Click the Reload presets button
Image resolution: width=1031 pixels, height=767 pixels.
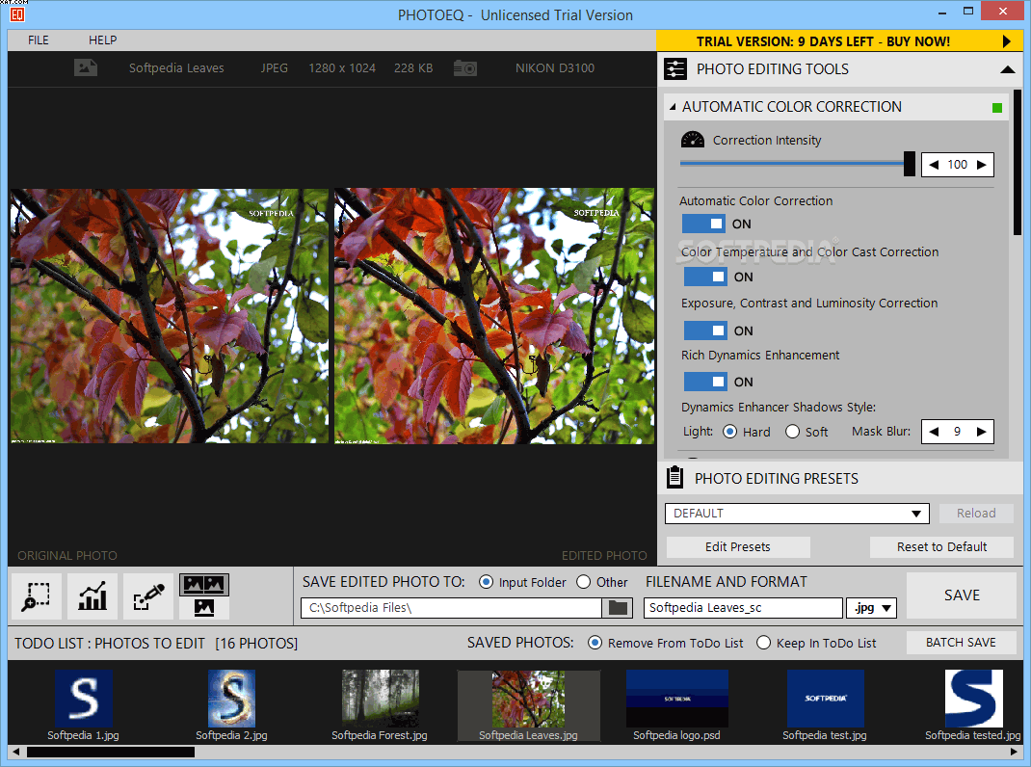pyautogui.click(x=976, y=513)
